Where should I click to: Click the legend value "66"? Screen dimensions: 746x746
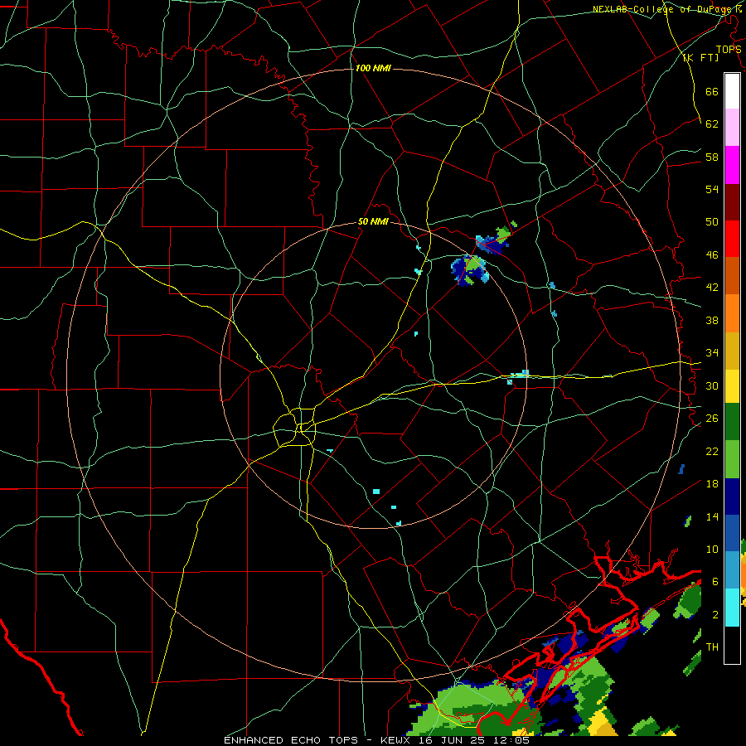click(712, 91)
